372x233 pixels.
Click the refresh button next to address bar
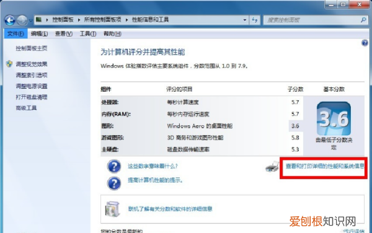coord(255,20)
